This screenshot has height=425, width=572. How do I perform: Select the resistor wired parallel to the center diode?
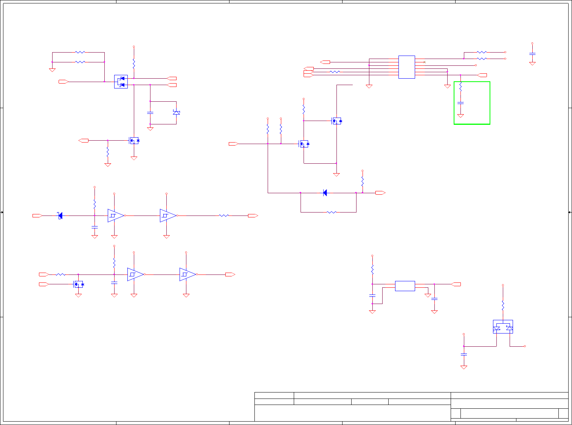tap(332, 212)
